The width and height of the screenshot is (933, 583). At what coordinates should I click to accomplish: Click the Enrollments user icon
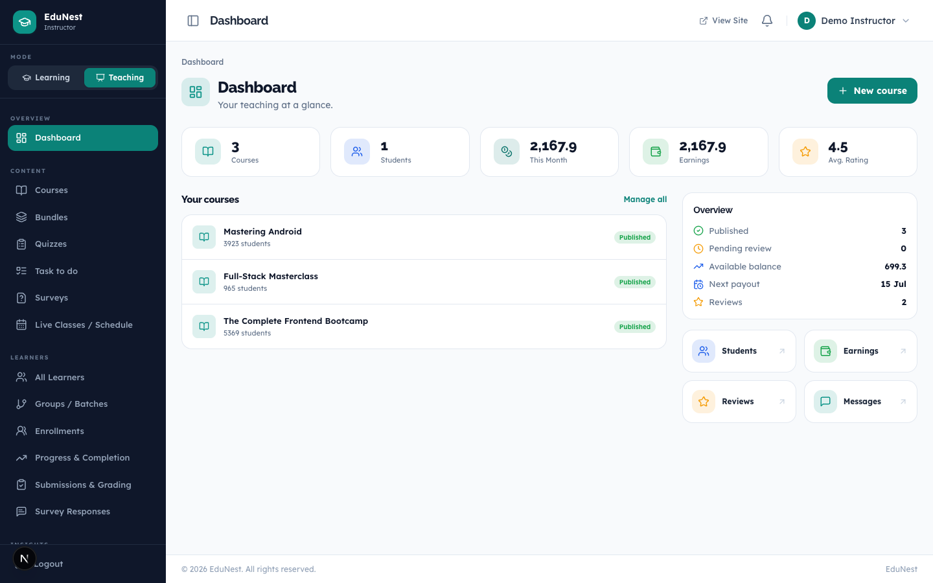coord(21,431)
